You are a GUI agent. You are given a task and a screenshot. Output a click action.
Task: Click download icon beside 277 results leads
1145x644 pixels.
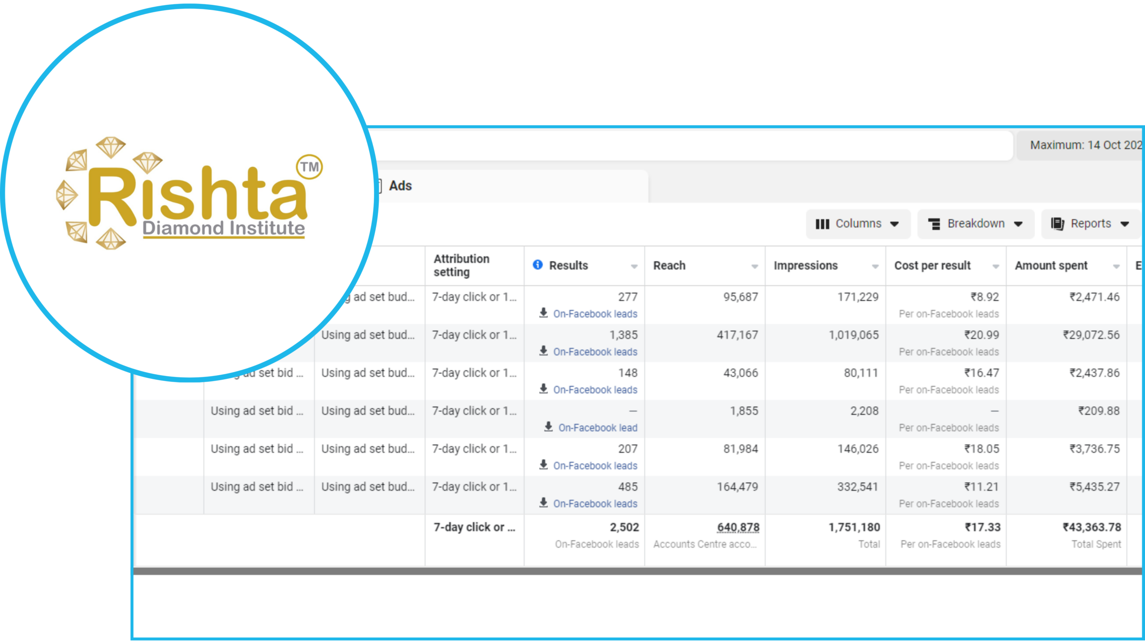543,313
